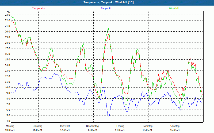
Task: Click the 17,0 y-axis value
Action: click(x=7, y=48)
